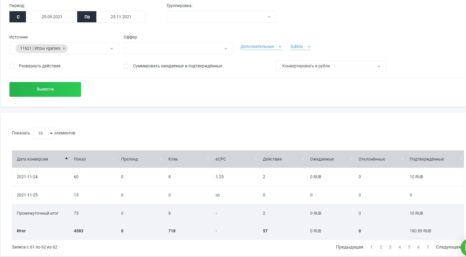Expand Конвертировать в рубли dropdown

(331, 66)
